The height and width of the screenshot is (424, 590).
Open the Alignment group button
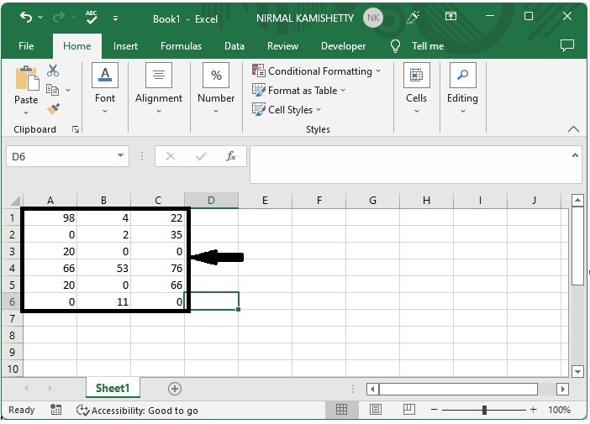[x=158, y=88]
